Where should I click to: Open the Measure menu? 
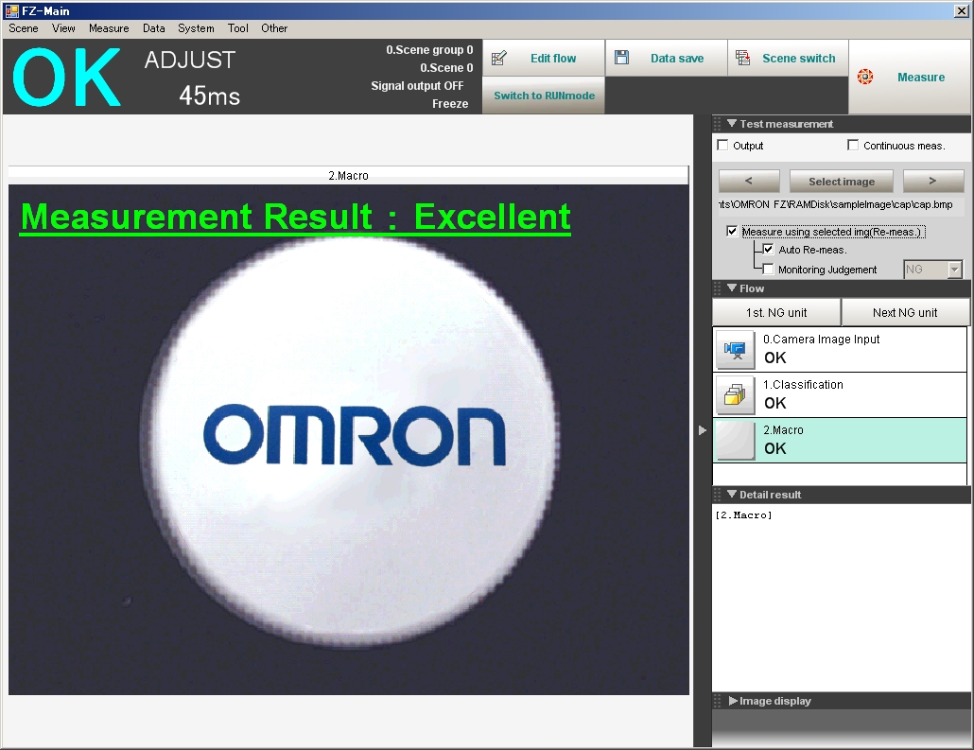[x=109, y=28]
